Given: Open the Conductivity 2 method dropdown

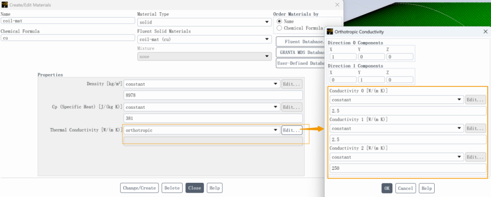Looking at the screenshot, I should point(396,157).
